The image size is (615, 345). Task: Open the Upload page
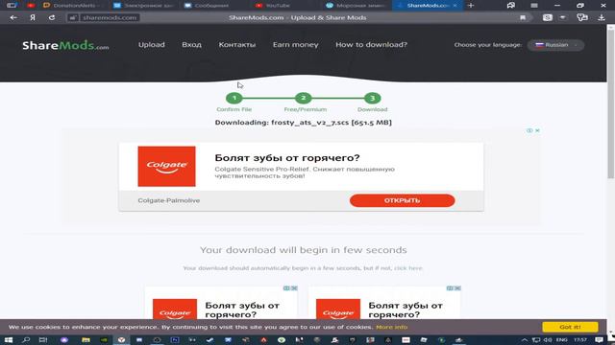point(152,45)
